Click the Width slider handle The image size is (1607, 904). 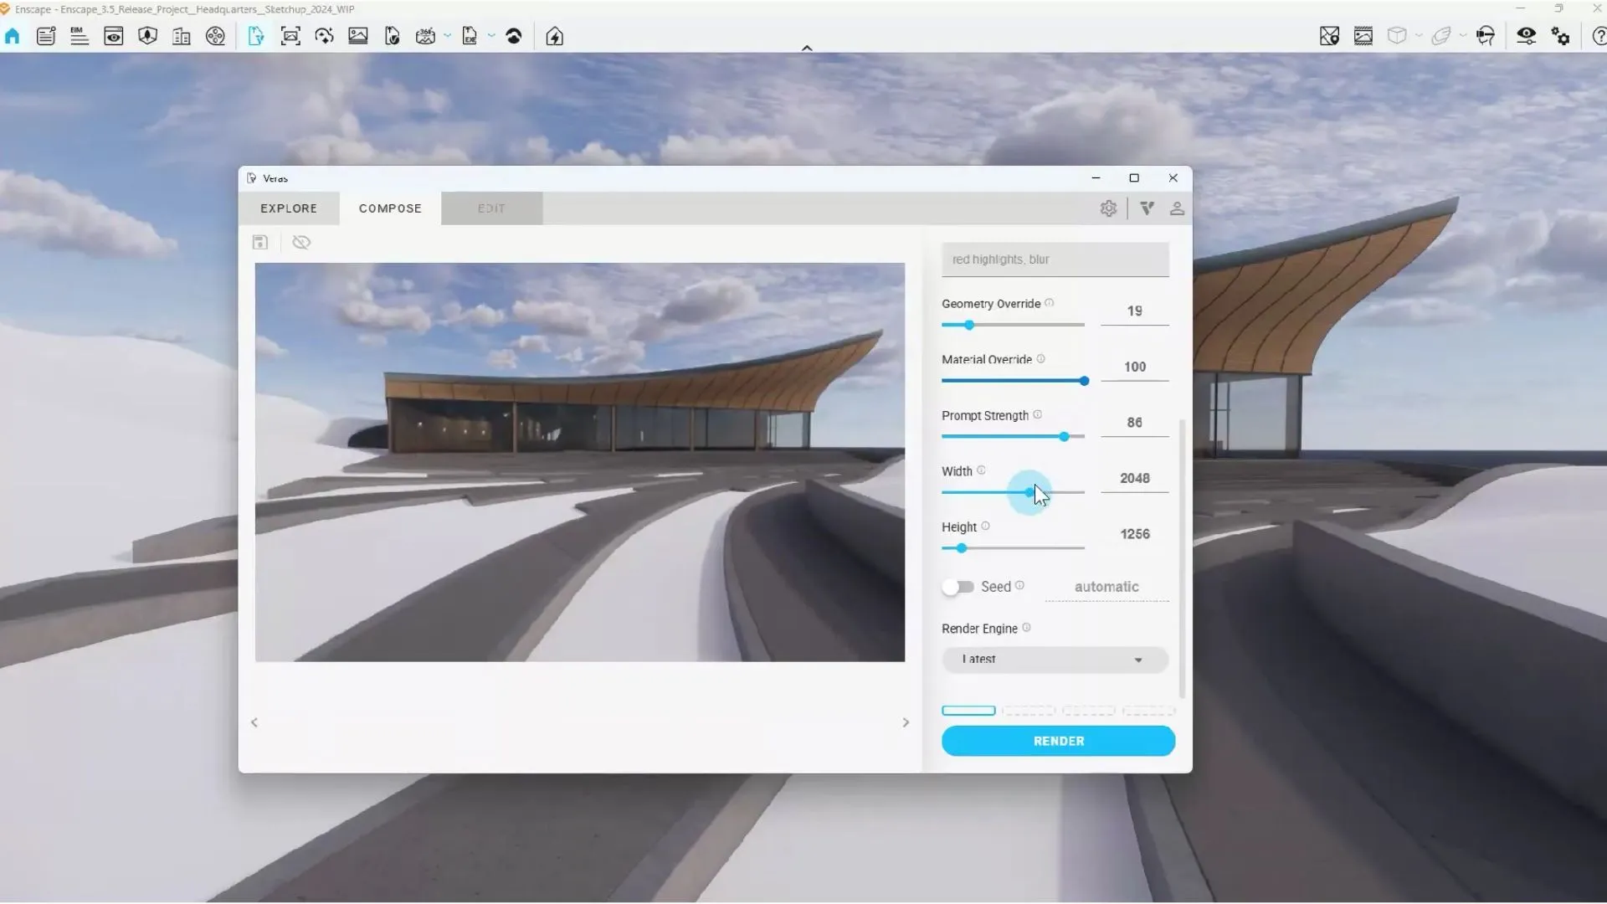[x=1029, y=492]
